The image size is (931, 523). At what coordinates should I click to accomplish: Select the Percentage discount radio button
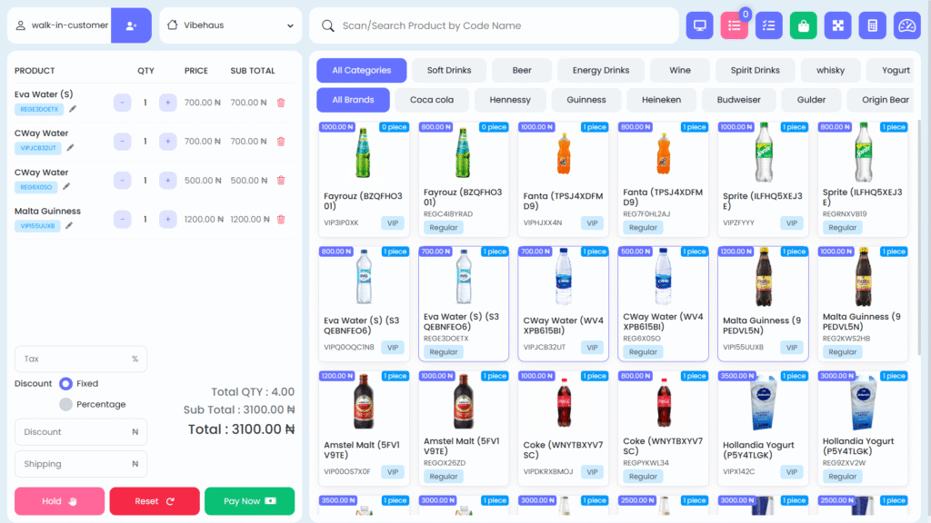[x=65, y=404]
